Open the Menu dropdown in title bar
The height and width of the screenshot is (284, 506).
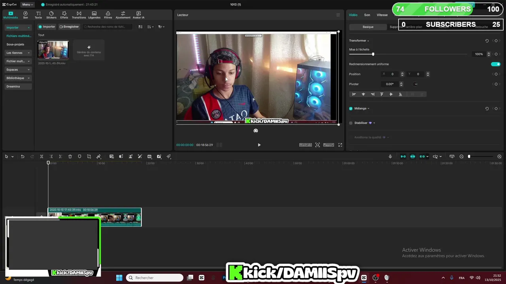[x=27, y=4]
